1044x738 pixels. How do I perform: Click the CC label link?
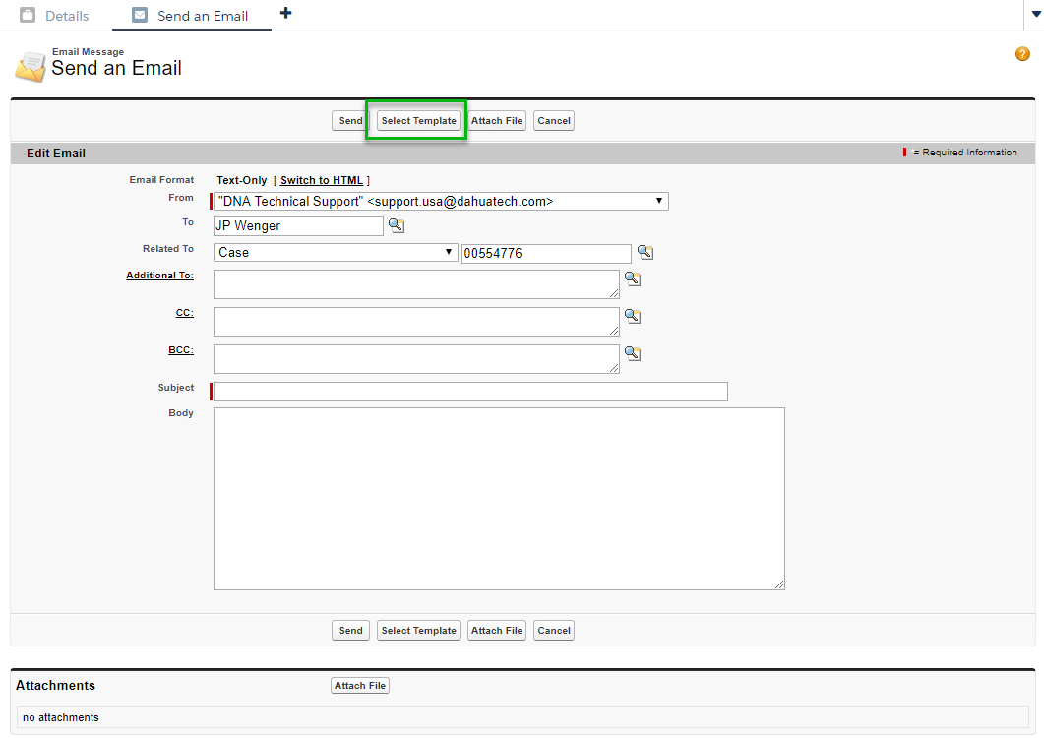click(184, 312)
